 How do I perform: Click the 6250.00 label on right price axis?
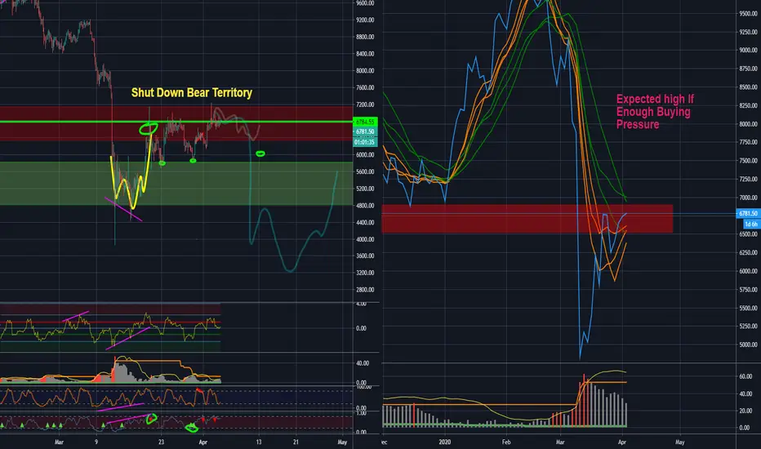pos(749,252)
